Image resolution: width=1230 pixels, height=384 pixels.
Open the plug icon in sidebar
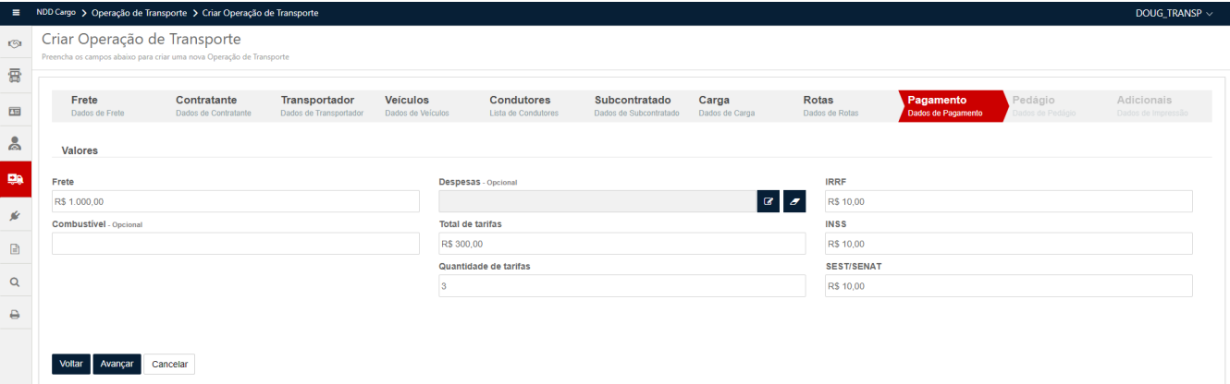(x=15, y=214)
